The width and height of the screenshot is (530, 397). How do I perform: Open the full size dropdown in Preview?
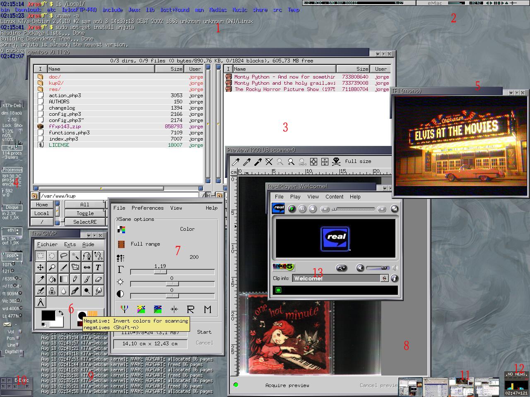coord(358,161)
